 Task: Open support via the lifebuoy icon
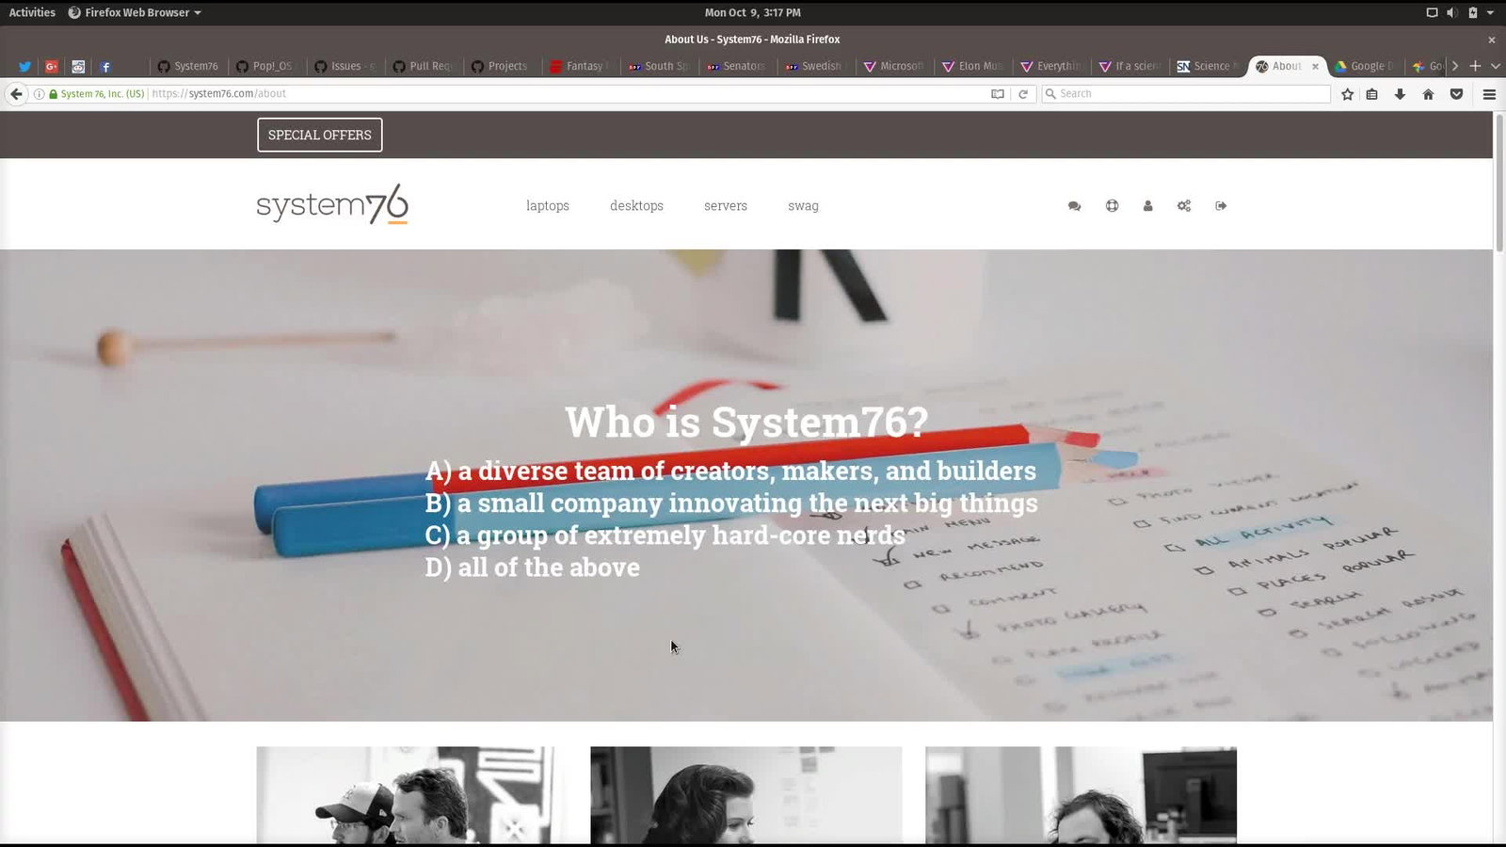click(x=1112, y=206)
